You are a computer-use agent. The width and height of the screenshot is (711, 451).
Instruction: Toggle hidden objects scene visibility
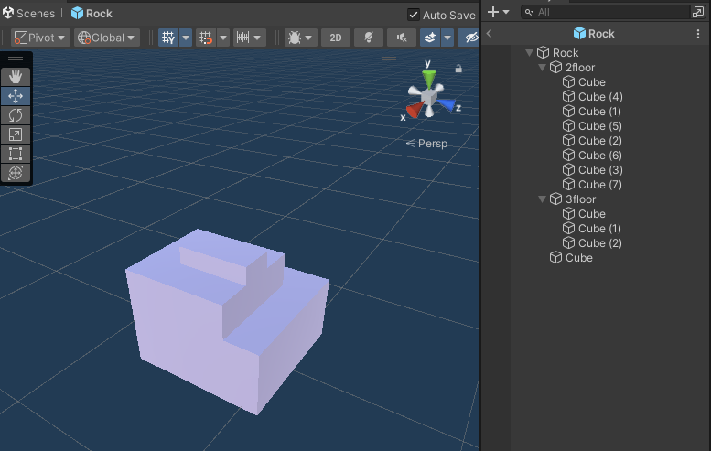[x=469, y=38]
